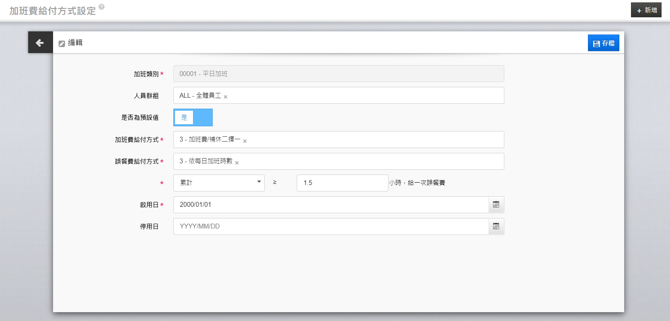Open the 人員群組 selection field
Image resolution: width=670 pixels, height=321 pixels.
(x=362, y=96)
